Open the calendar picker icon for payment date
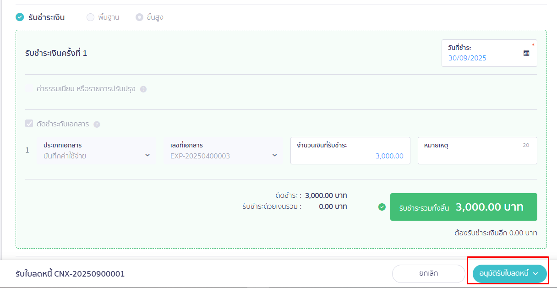This screenshot has width=557, height=288. [x=526, y=53]
